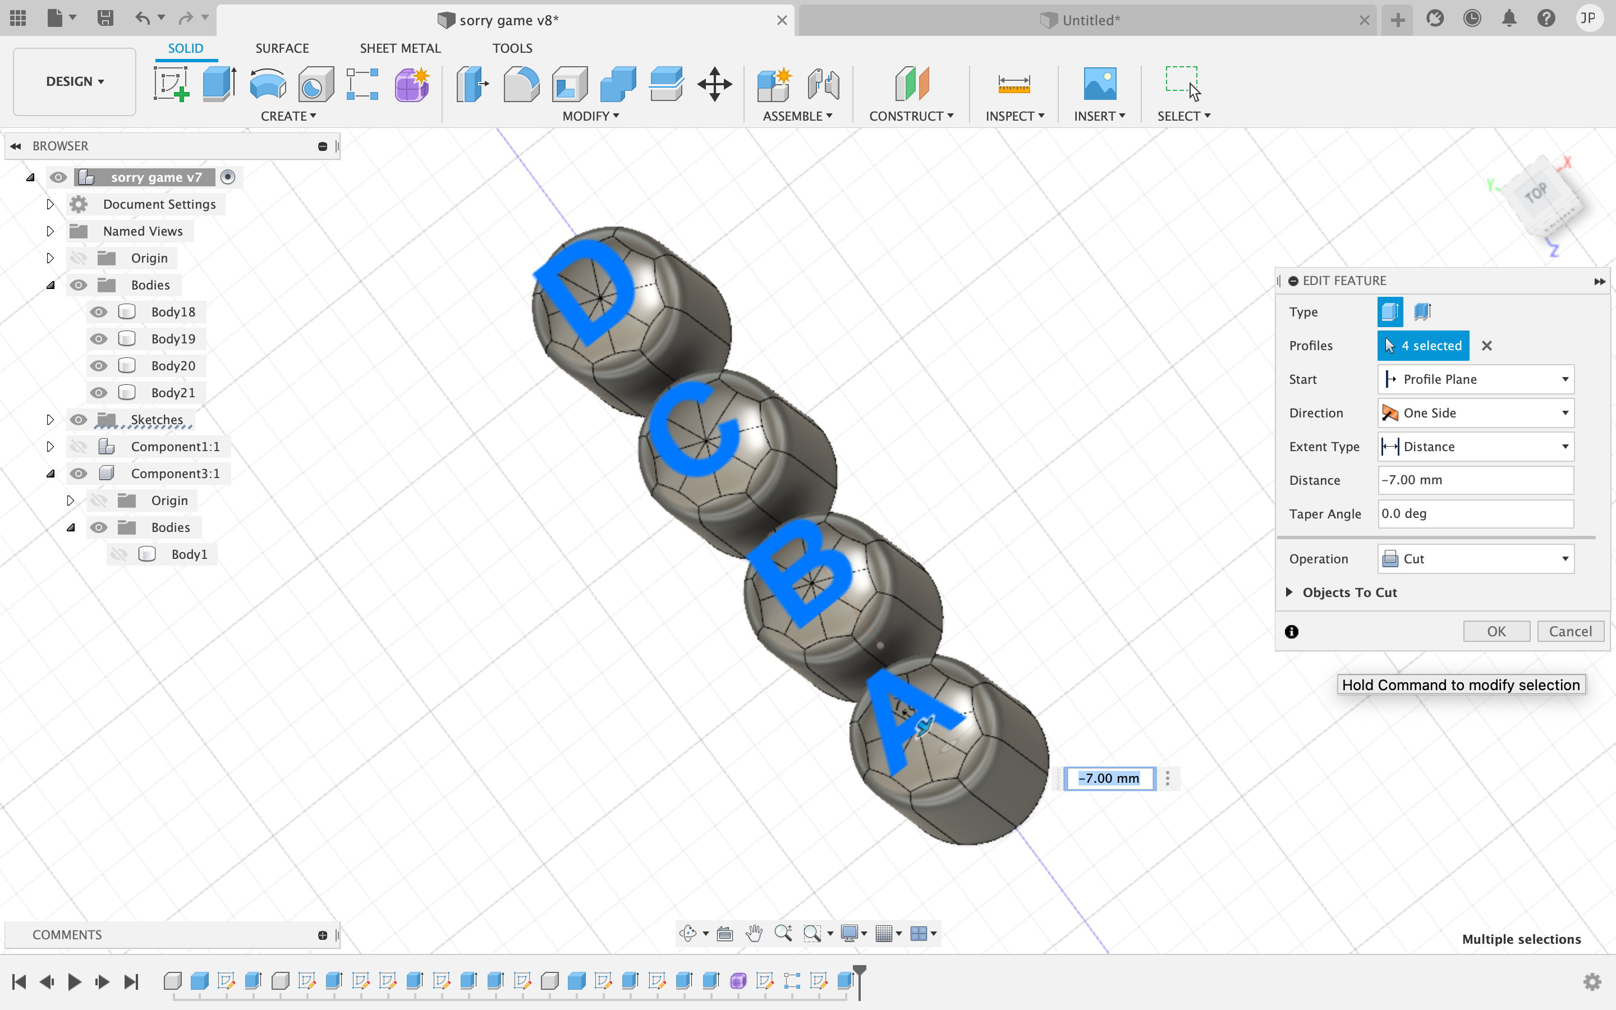The image size is (1616, 1010).
Task: Select the Move/Copy tool
Action: tap(714, 84)
